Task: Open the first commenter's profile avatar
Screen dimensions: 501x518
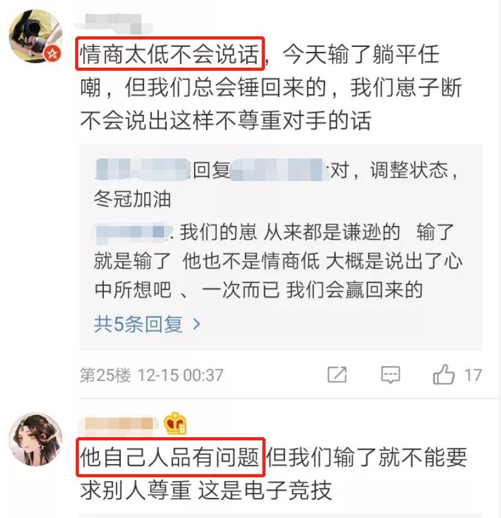Action: tap(35, 36)
